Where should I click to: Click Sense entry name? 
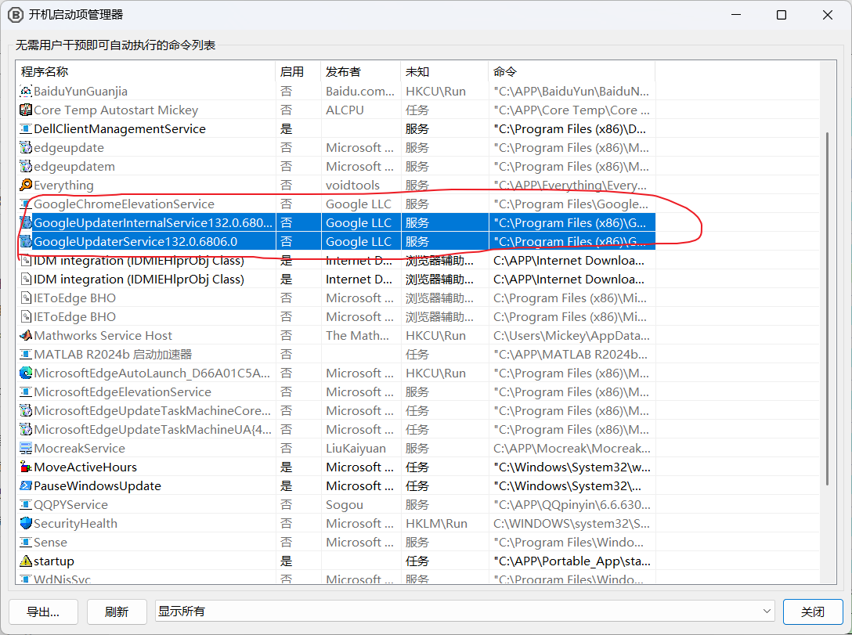point(51,543)
